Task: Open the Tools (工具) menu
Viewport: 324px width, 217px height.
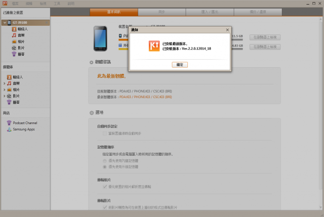Action: (57, 4)
